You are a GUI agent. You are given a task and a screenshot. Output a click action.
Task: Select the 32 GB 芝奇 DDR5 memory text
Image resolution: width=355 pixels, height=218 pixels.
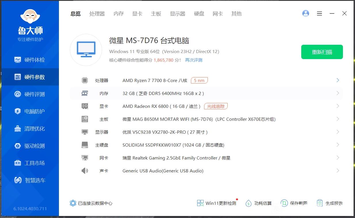pos(163,94)
